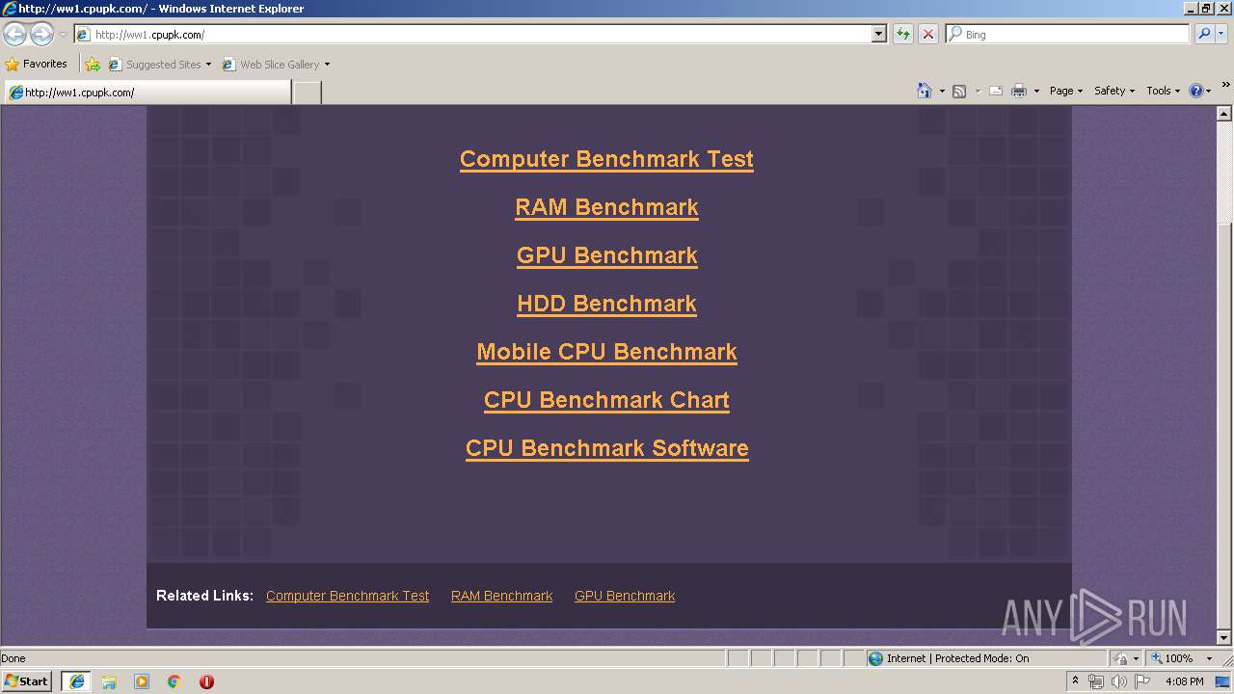Open CPU Benchmark Chart link
The image size is (1234, 694).
point(606,400)
